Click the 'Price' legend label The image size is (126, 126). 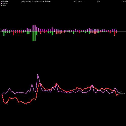coord(4,6)
